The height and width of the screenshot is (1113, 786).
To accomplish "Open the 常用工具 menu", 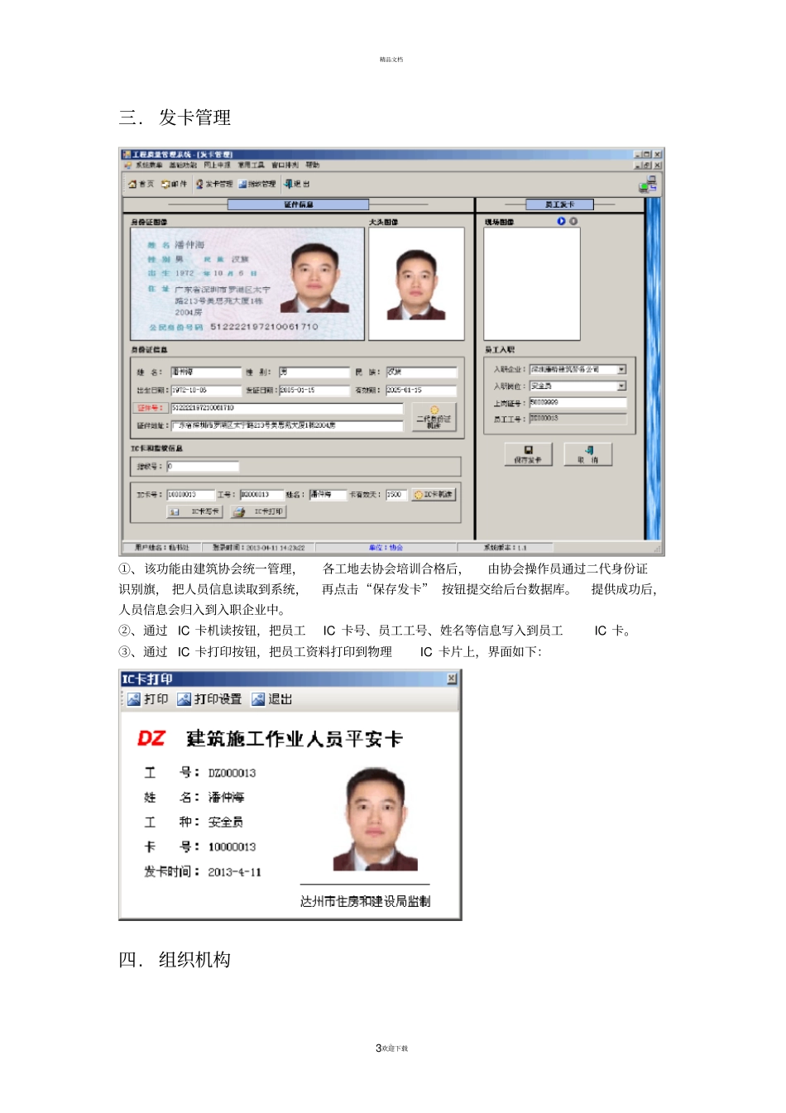I will [252, 166].
